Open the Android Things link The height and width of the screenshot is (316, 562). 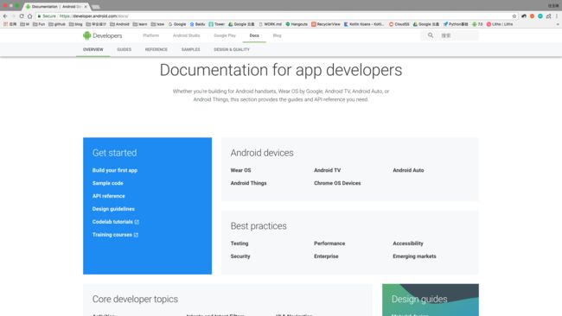[248, 183]
